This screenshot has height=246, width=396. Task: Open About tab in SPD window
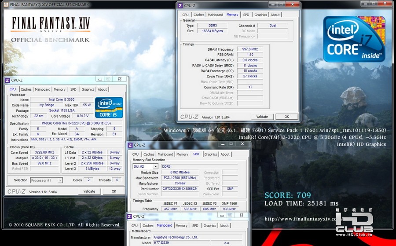click(x=225, y=154)
